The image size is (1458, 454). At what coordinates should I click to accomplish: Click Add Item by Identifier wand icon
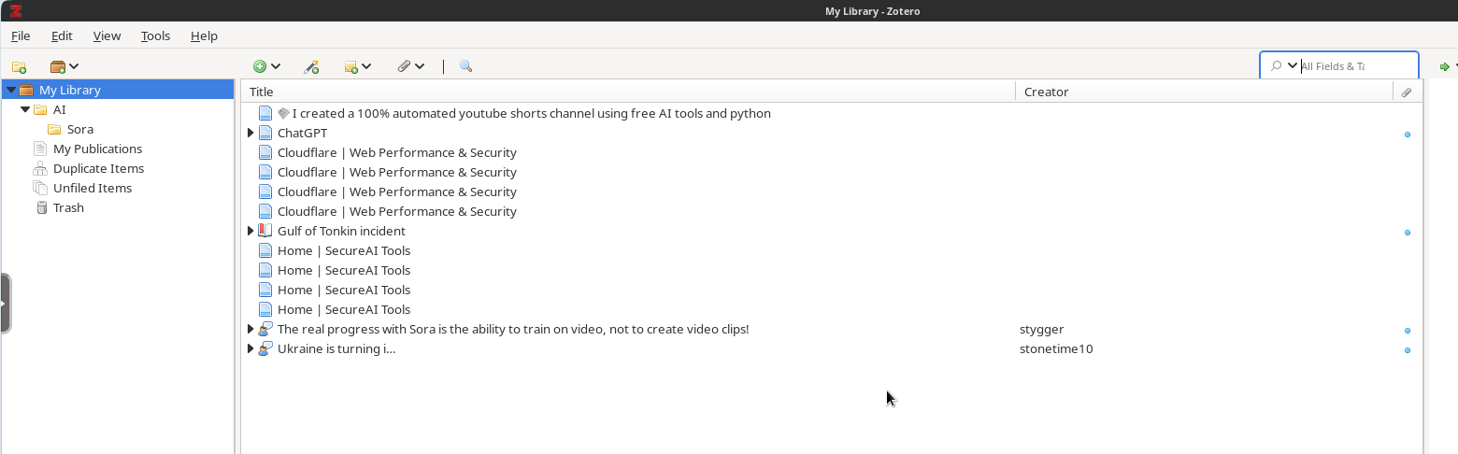pos(312,66)
